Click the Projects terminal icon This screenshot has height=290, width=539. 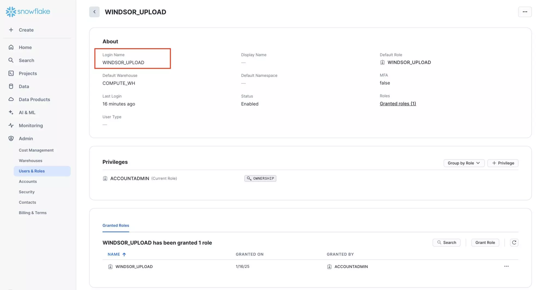pos(11,73)
